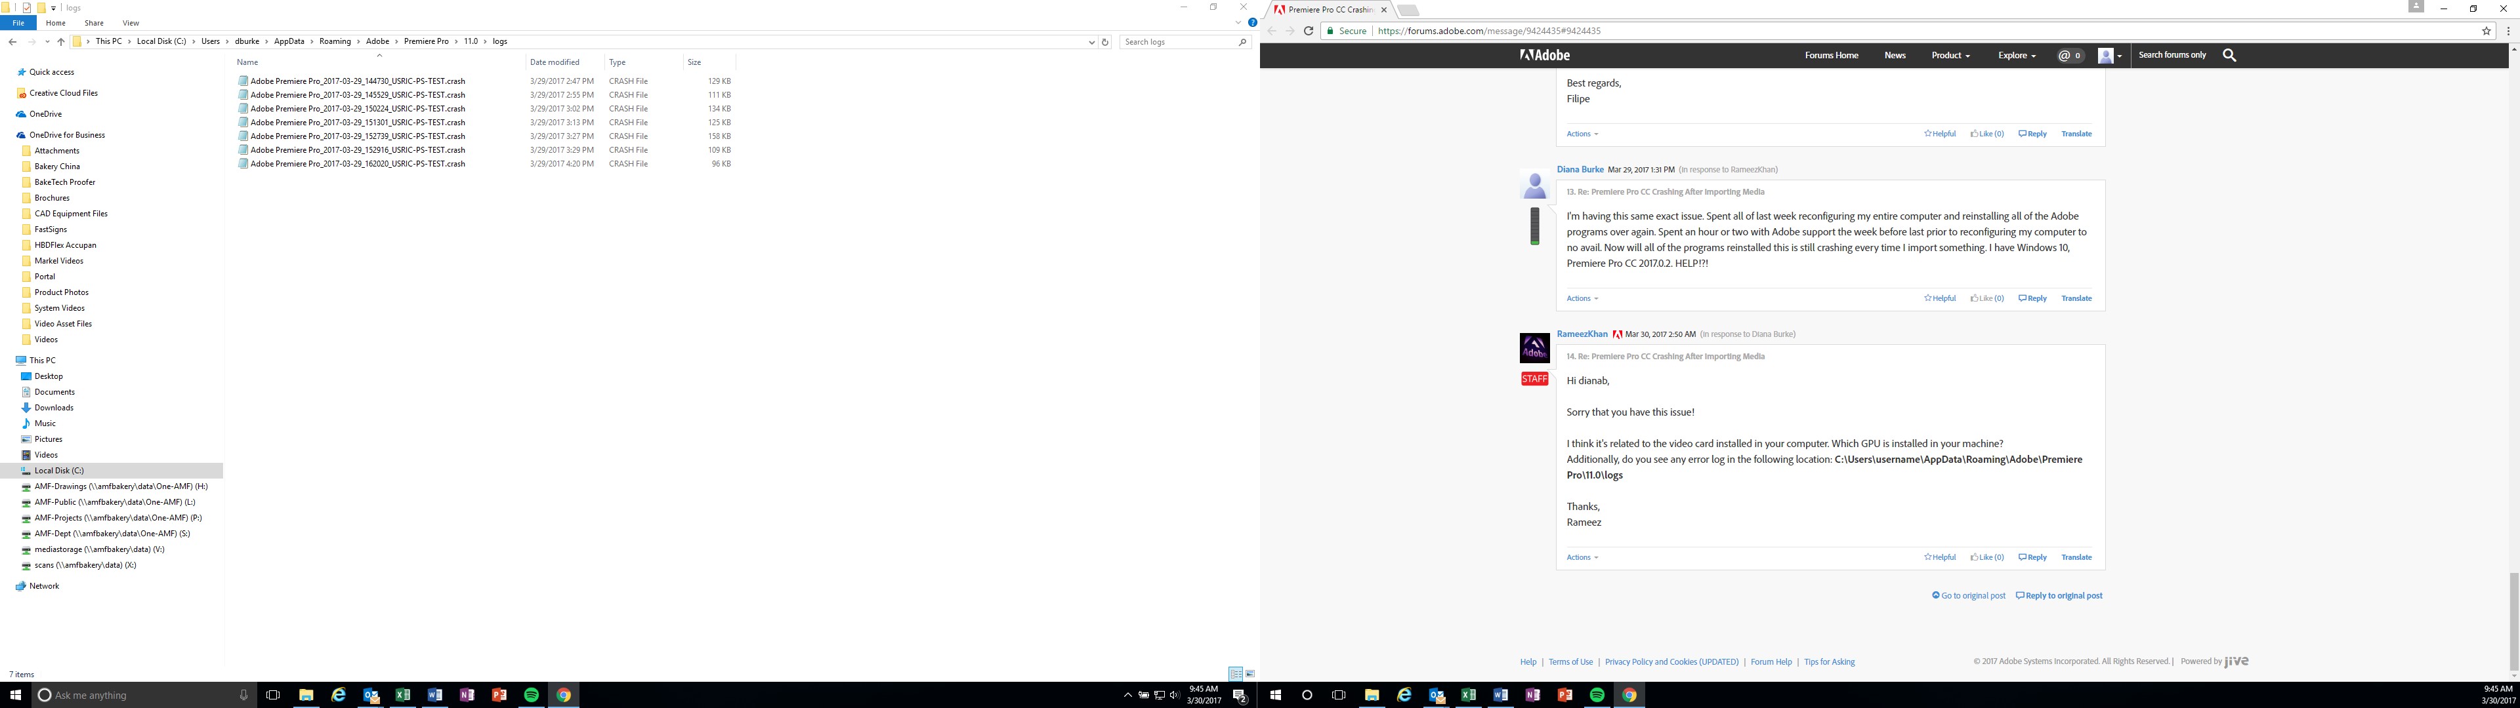Open Creative Cloud Files in navigation pane
The height and width of the screenshot is (708, 2520).
(x=64, y=93)
